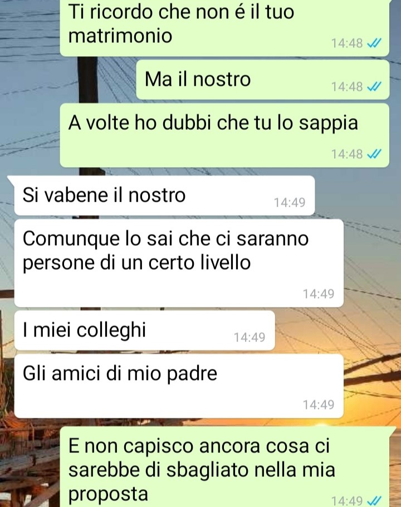Select the 'Si vabene il nostro' received message
401x507 pixels.
164,196
